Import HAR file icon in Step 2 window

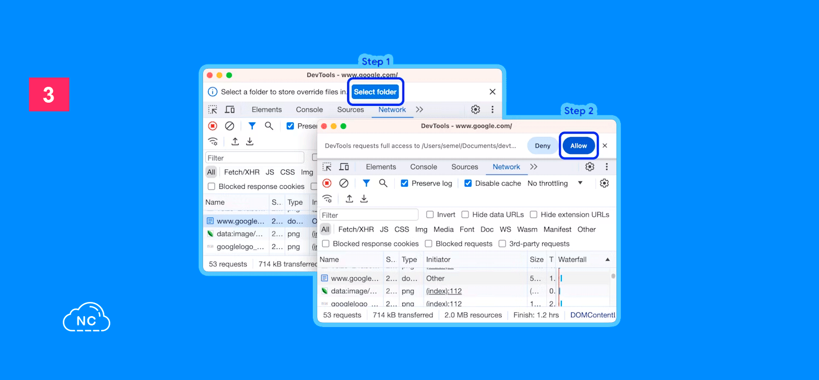(349, 199)
